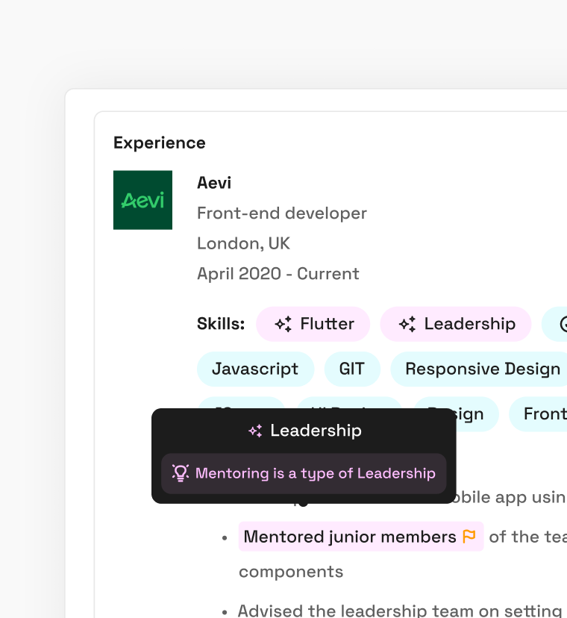Click the Skills: label

coord(221,324)
